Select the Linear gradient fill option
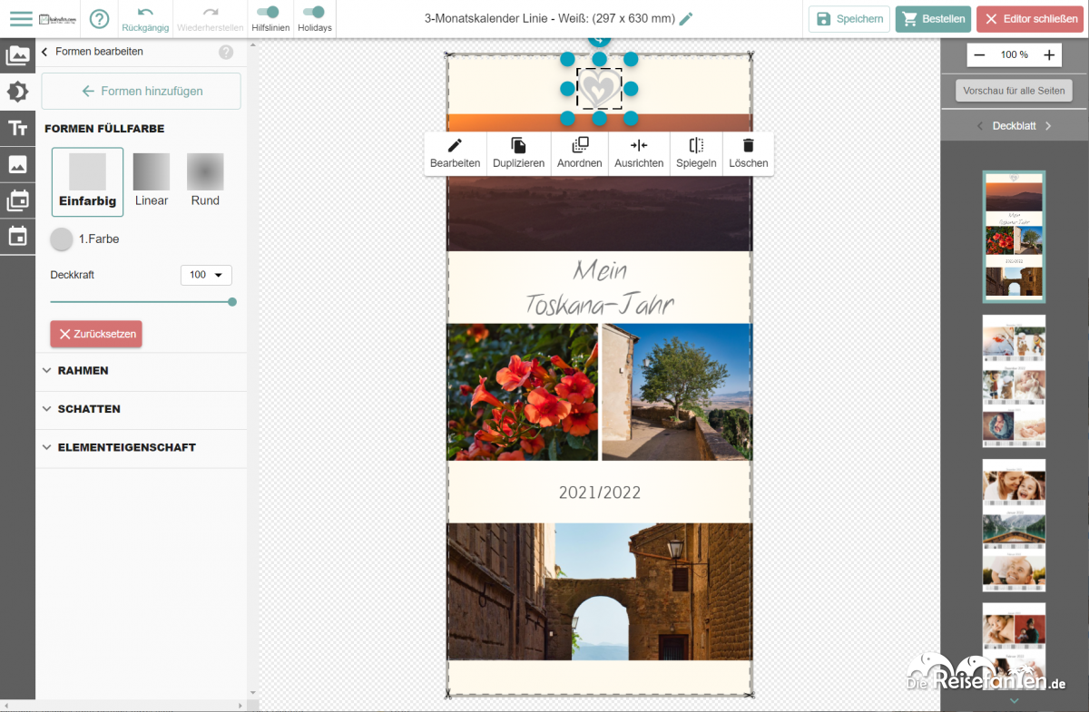Screen dimensions: 1089x712 pyautogui.click(x=152, y=180)
